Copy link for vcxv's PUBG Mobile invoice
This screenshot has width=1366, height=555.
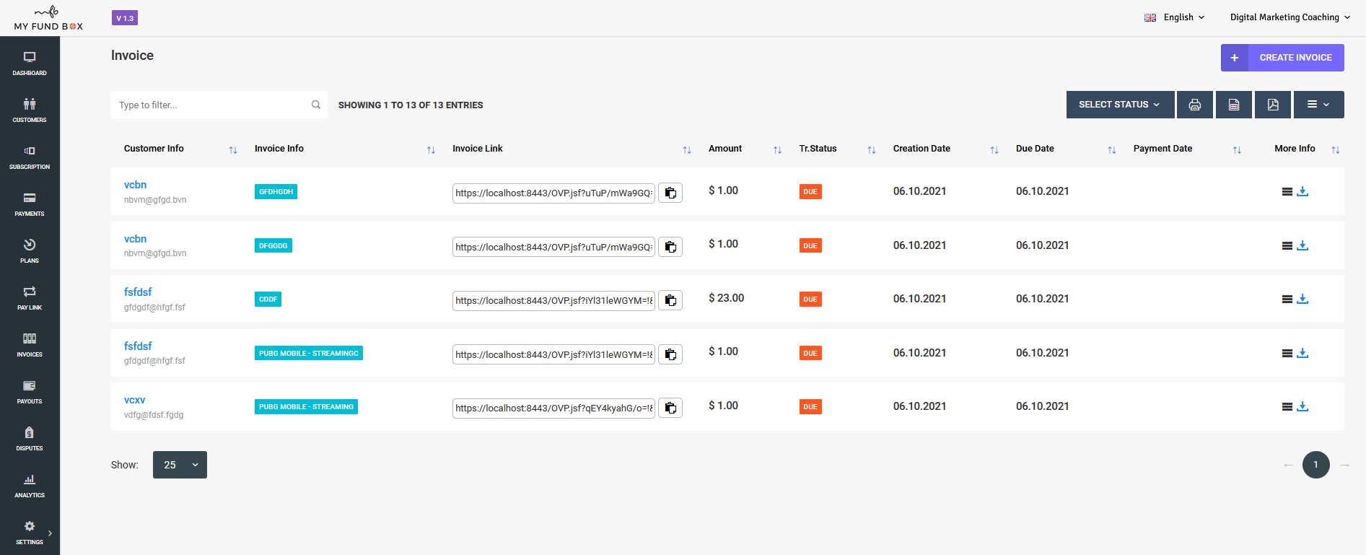tap(670, 408)
